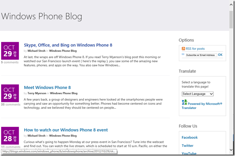
Task: Click the email envelope icon
Action: 183,55
